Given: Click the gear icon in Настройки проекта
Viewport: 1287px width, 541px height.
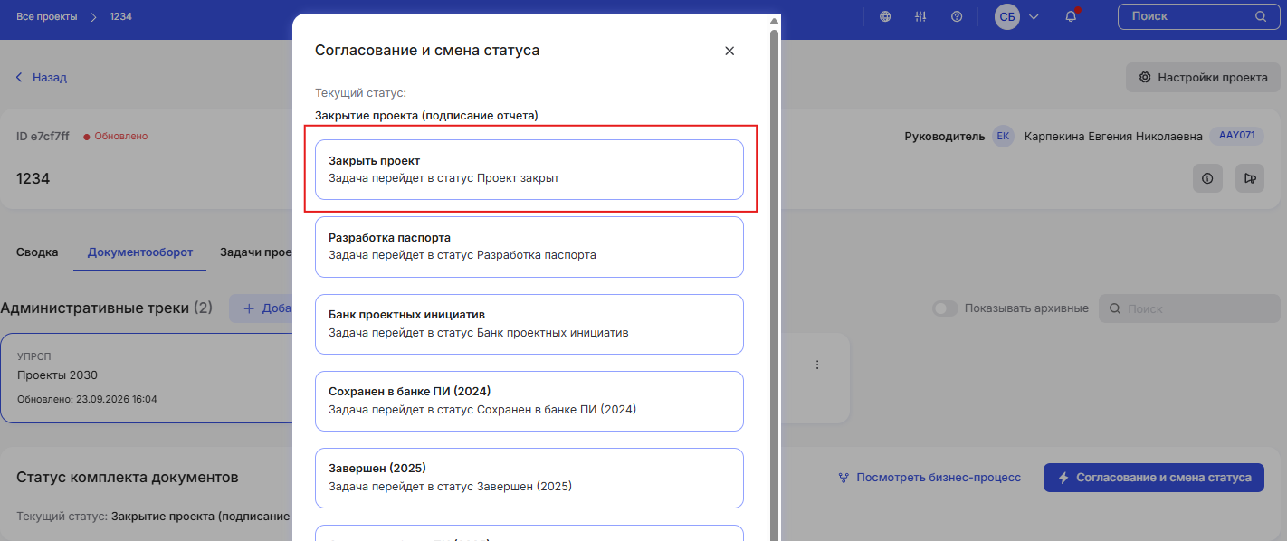Looking at the screenshot, I should [1145, 78].
